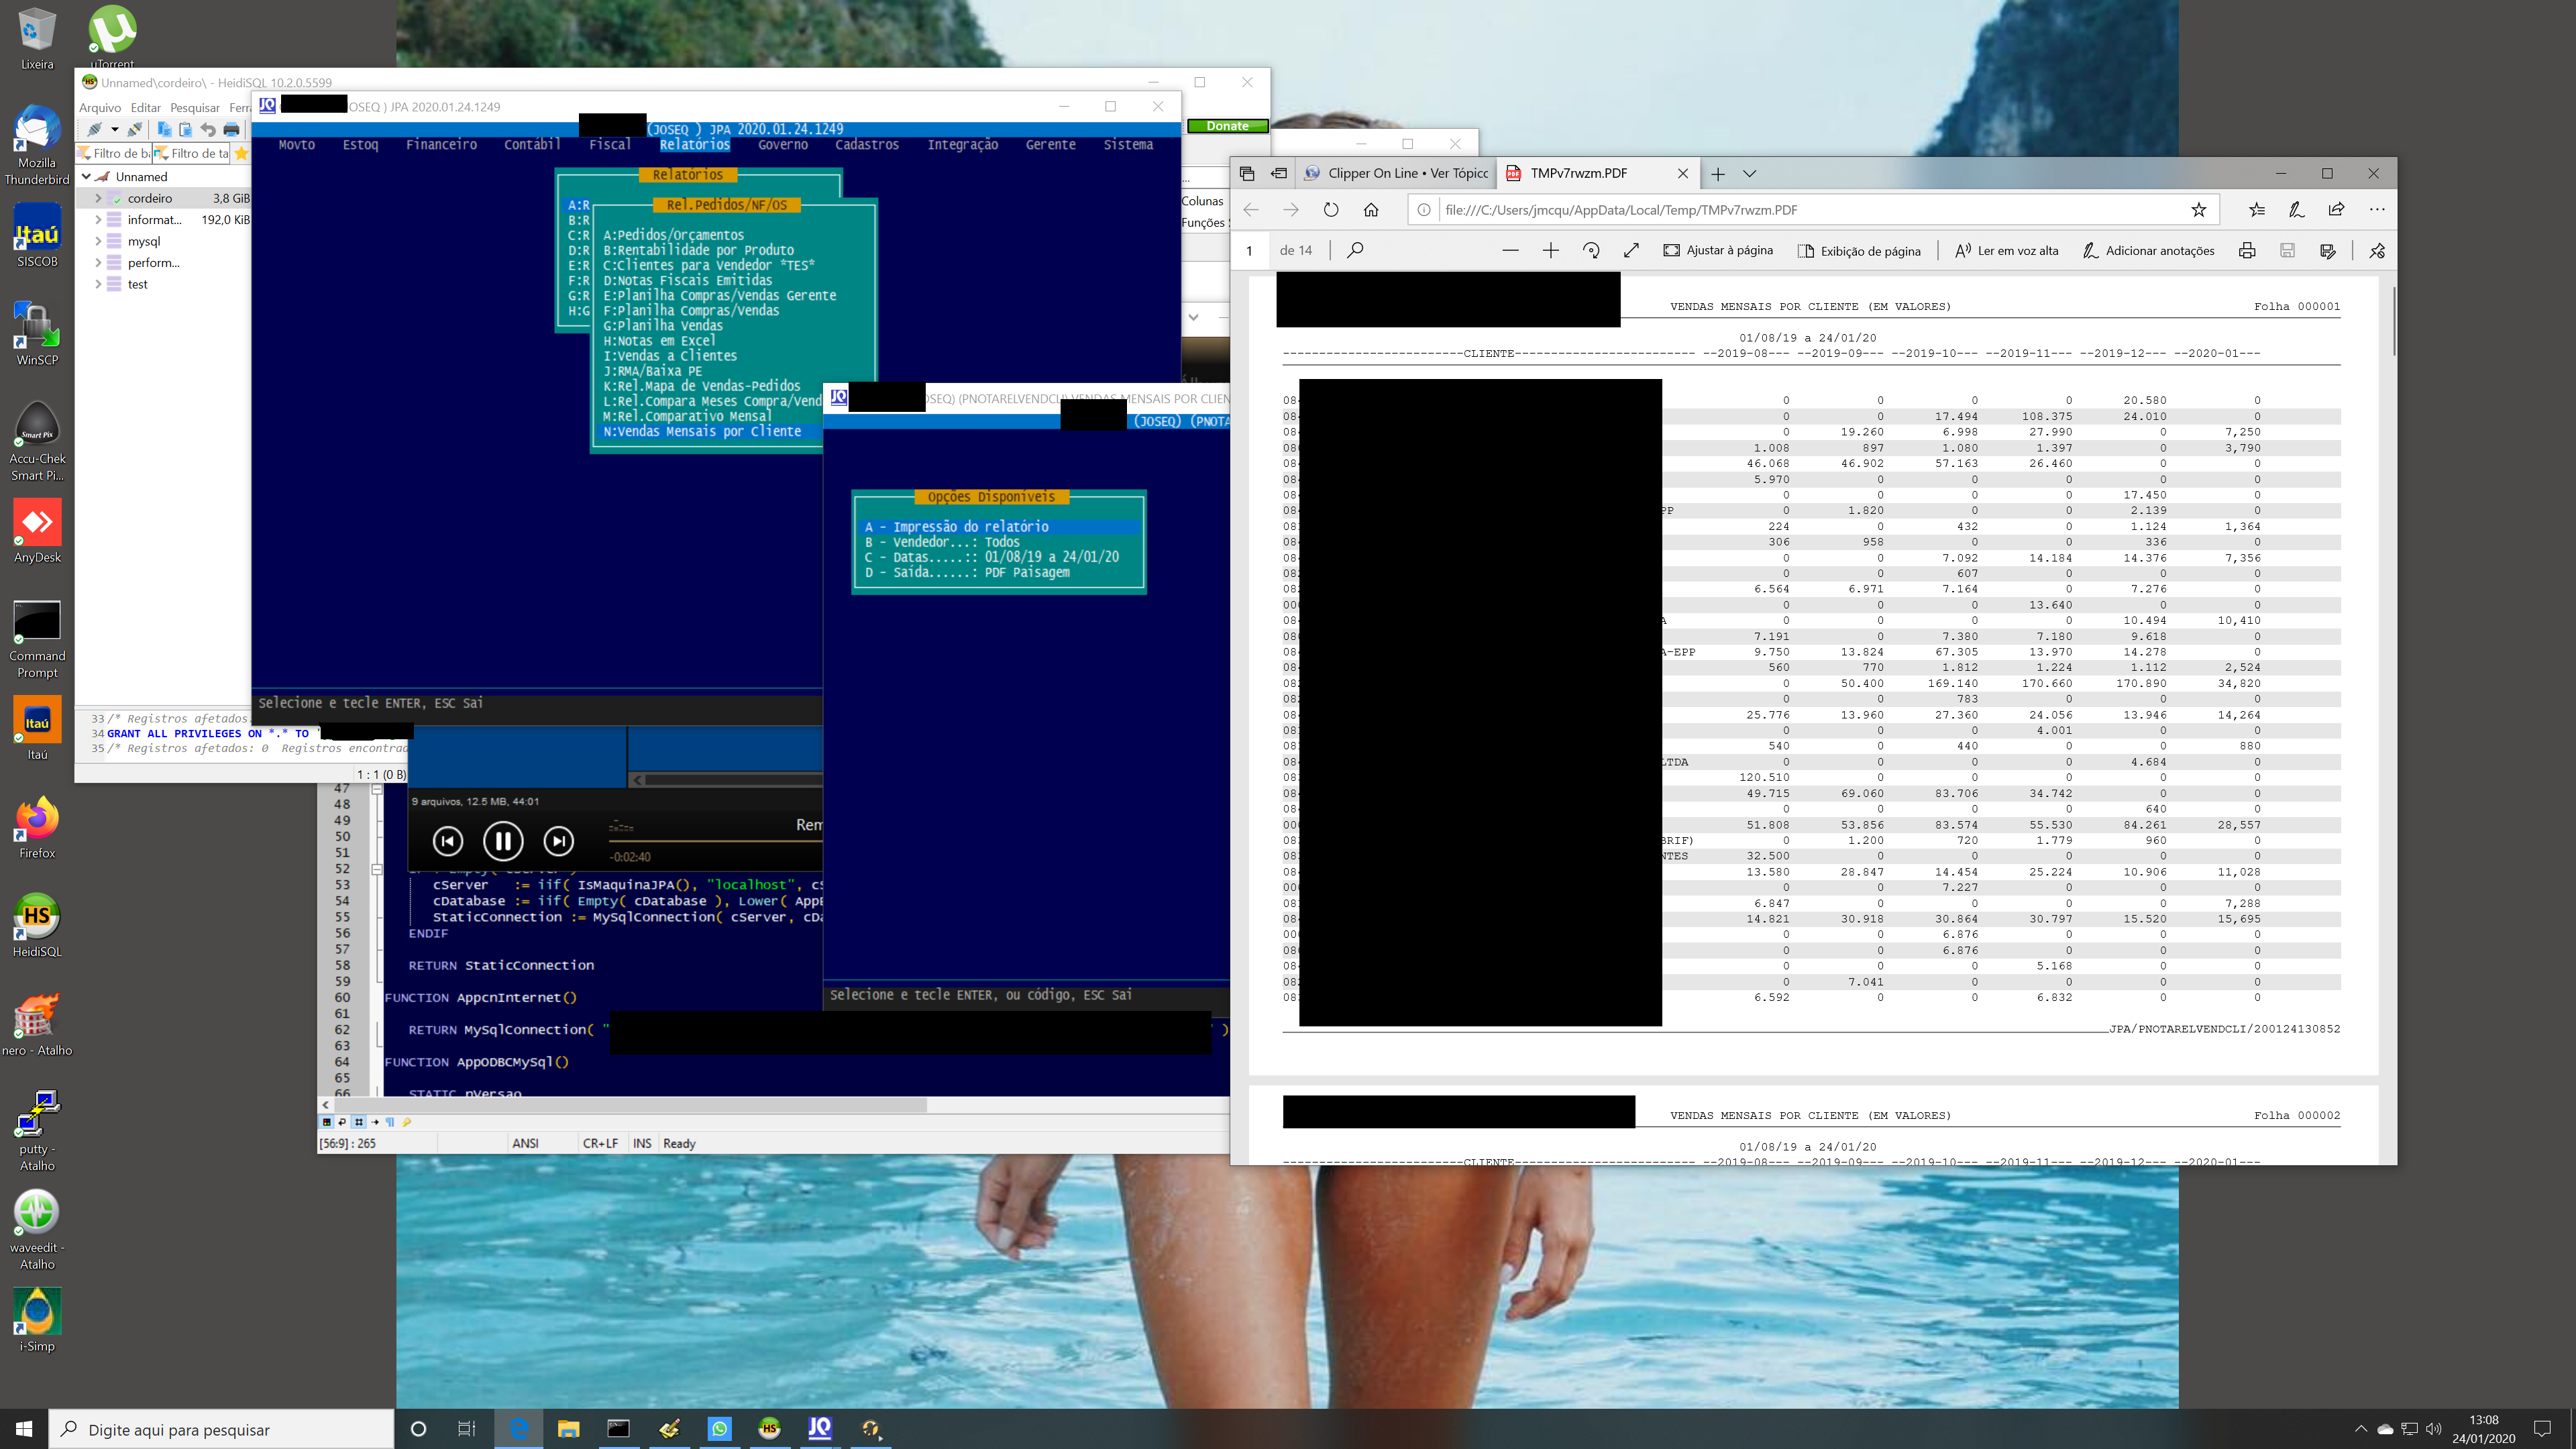Viewport: 2576px width, 1449px height.
Task: Open HeidiSQL from the taskbar
Action: (x=769, y=1428)
